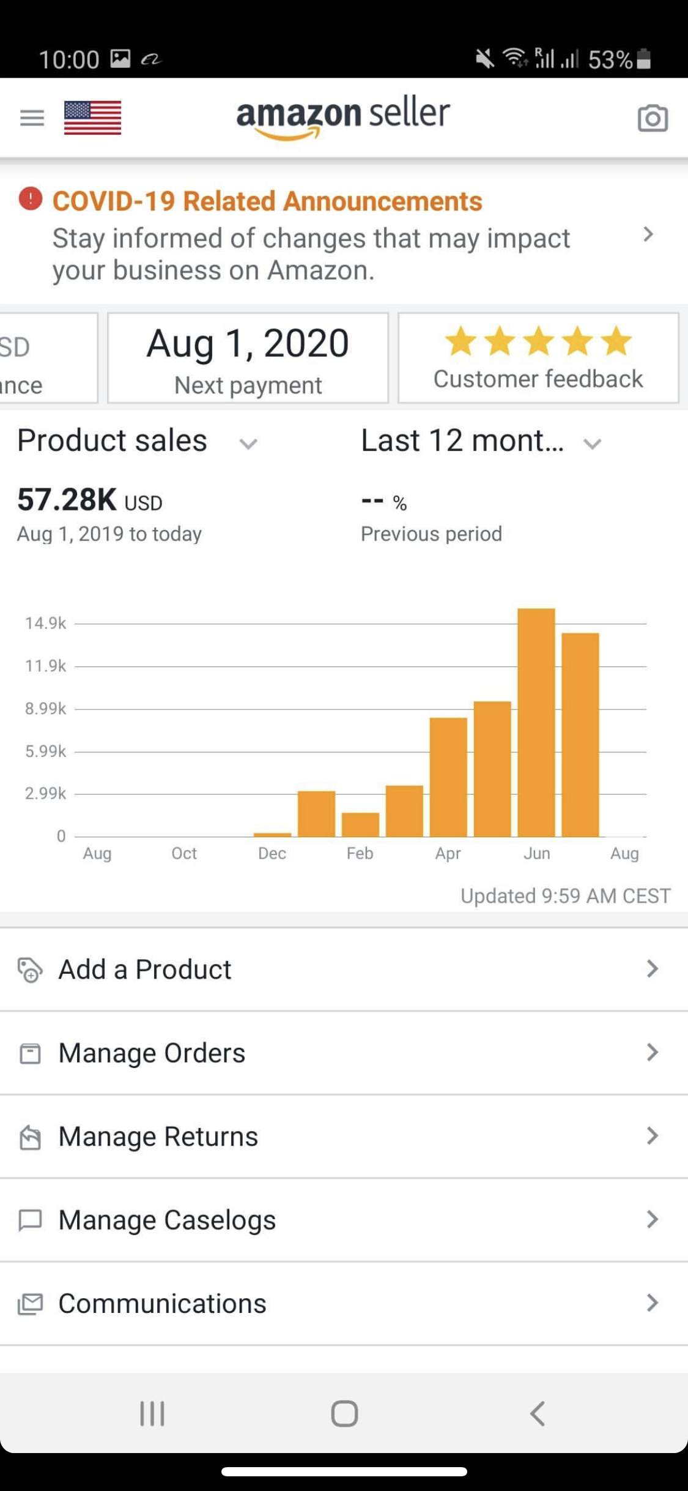688x1491 pixels.
Task: Open the camera scan icon
Action: coord(653,118)
